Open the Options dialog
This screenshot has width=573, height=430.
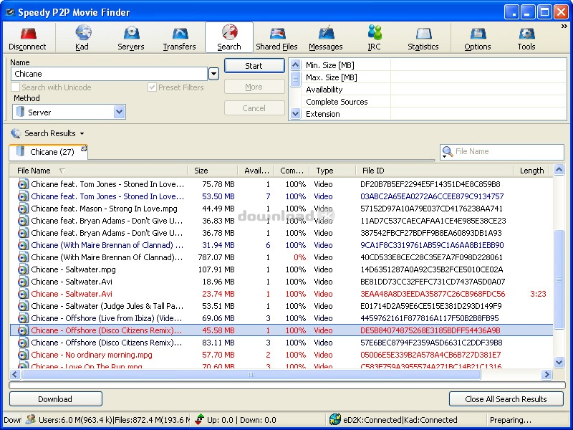point(478,37)
